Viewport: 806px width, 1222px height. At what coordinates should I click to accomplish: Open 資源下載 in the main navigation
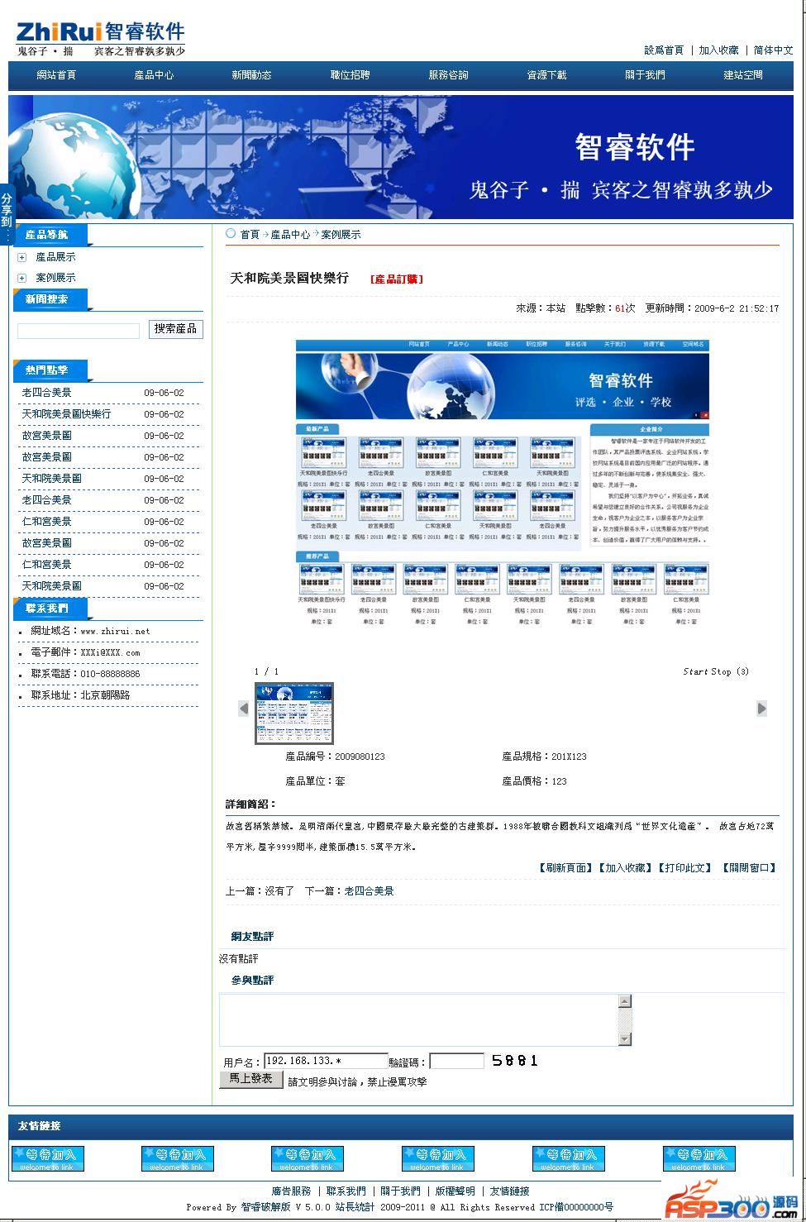point(546,75)
